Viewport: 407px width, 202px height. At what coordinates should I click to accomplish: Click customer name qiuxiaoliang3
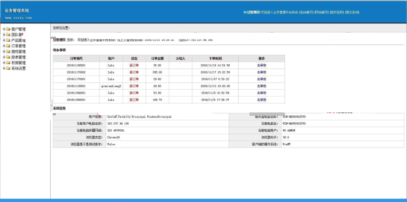point(111,86)
